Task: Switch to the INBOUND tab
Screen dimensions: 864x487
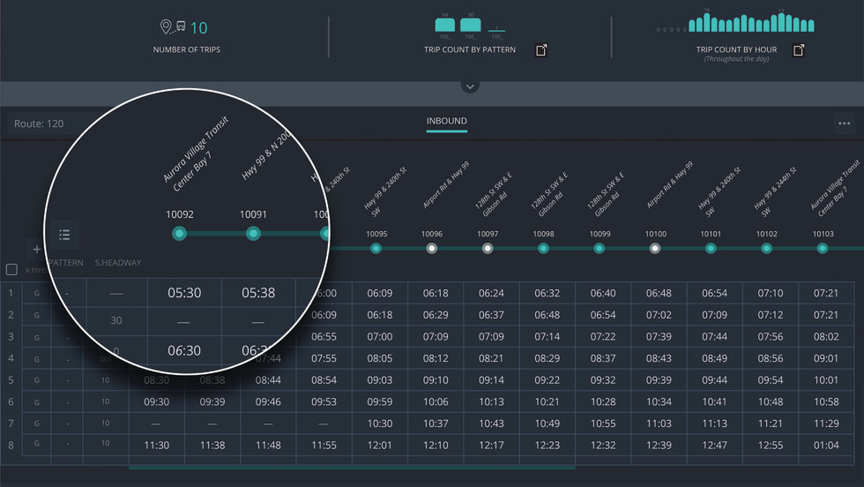Action: click(446, 121)
